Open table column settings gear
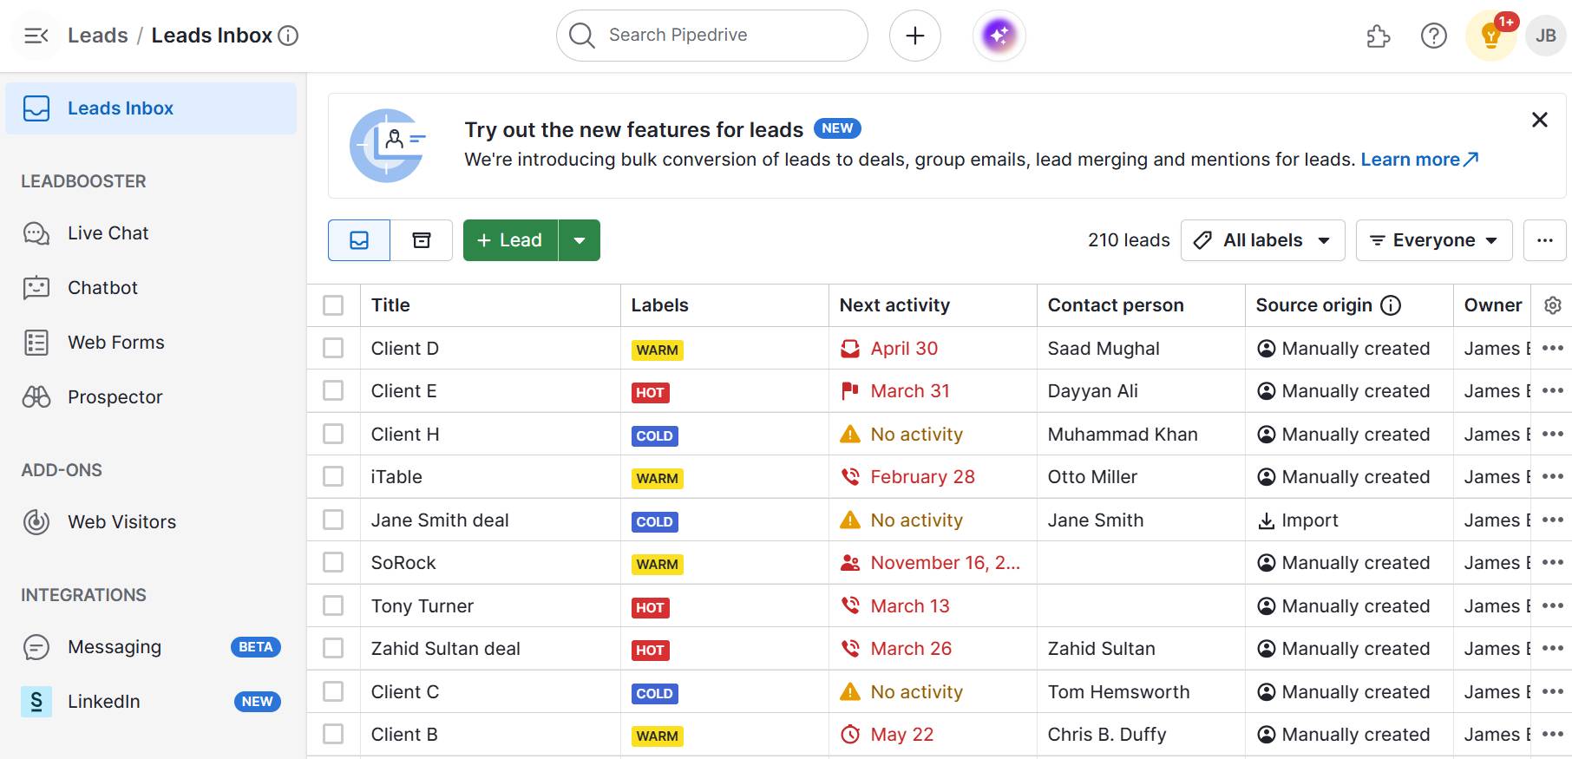Screen dimensions: 1572x759 pos(1553,305)
